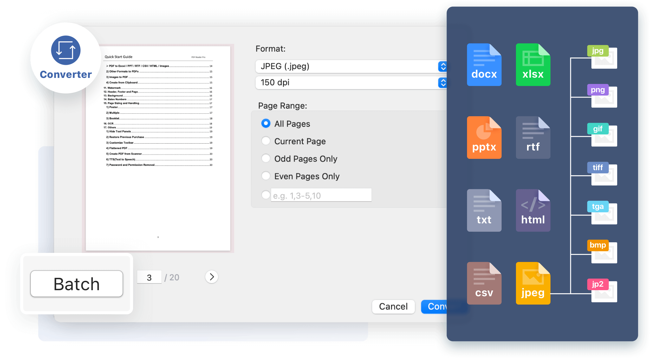Click the Batch button

point(76,283)
